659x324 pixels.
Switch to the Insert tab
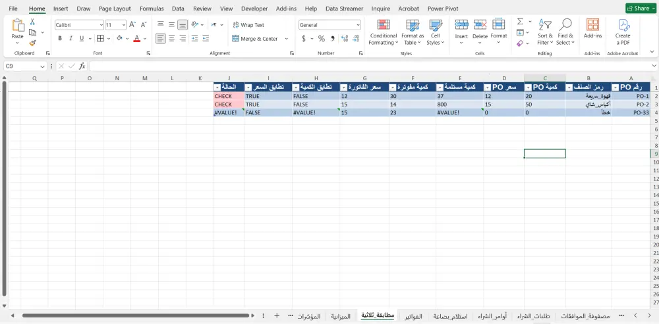61,9
